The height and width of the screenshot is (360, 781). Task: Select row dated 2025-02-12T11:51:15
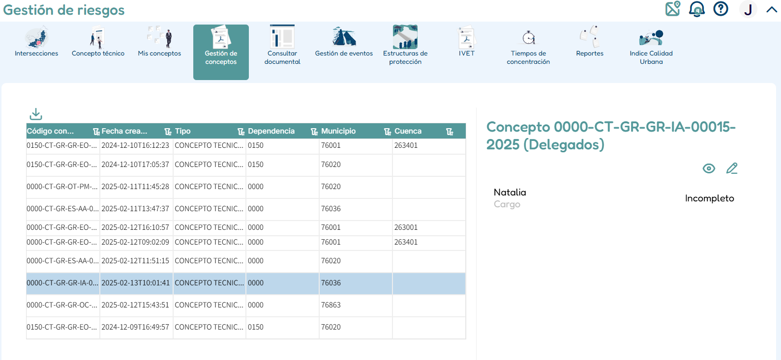click(246, 261)
